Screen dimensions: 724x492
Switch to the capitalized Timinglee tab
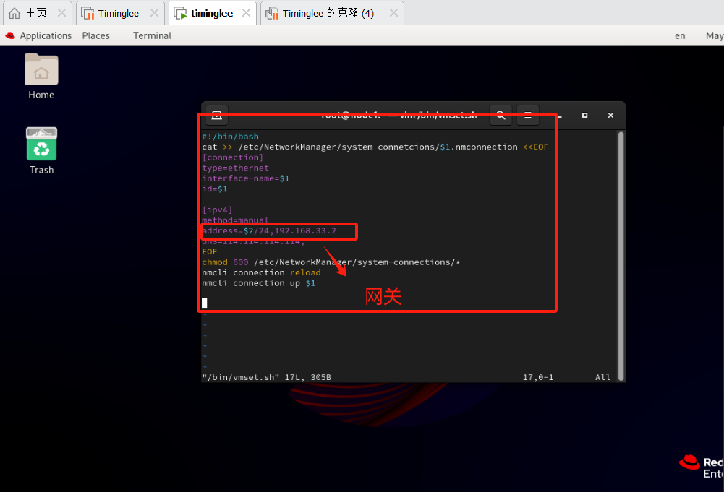pyautogui.click(x=120, y=13)
